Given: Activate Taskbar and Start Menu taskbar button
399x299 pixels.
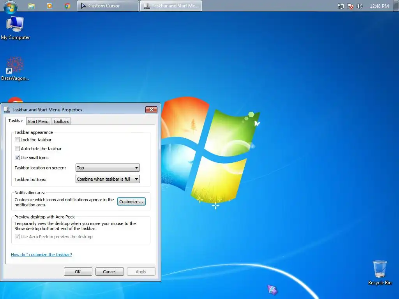Looking at the screenshot, I should pyautogui.click(x=171, y=6).
